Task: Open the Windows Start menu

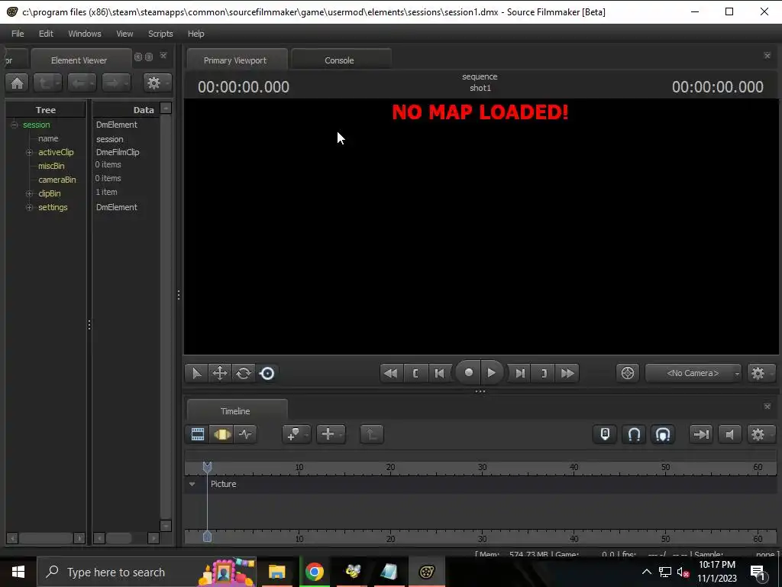Action: 18,572
